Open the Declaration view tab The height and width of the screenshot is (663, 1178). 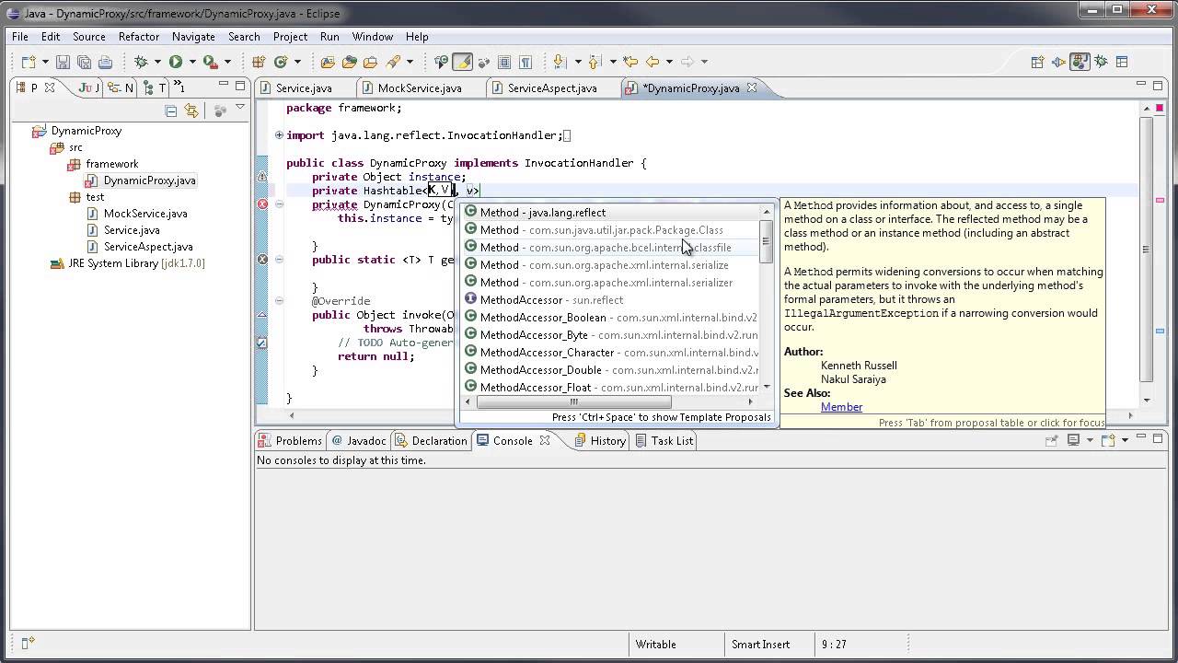432,440
